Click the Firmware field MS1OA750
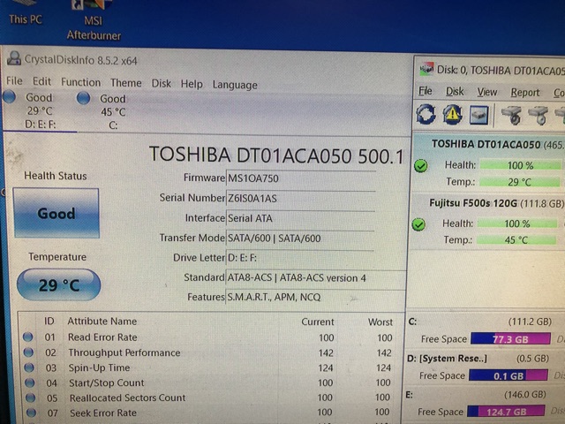The height and width of the screenshot is (424, 565). (301, 178)
